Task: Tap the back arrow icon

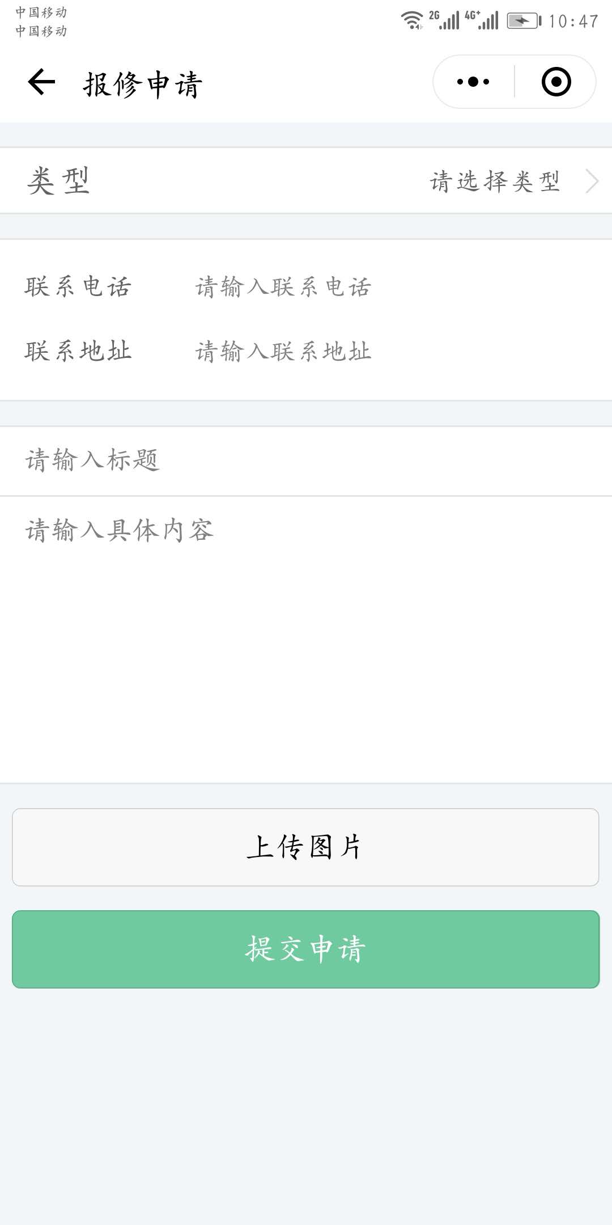Action: point(41,82)
